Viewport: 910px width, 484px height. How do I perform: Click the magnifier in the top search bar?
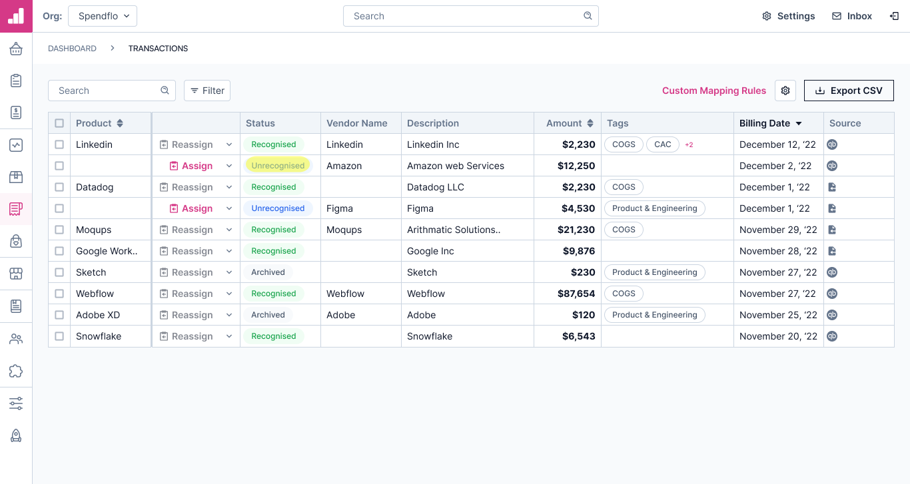[x=588, y=16]
